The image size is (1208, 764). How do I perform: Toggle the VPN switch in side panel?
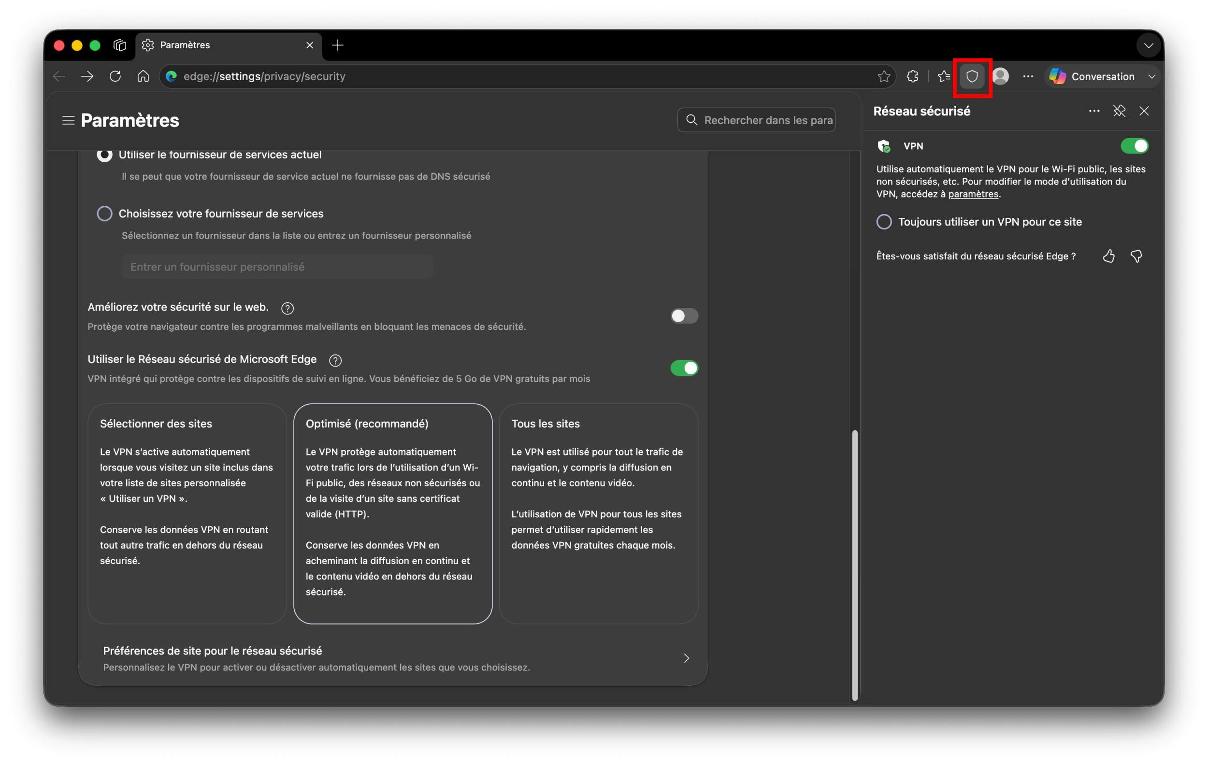(x=1135, y=146)
